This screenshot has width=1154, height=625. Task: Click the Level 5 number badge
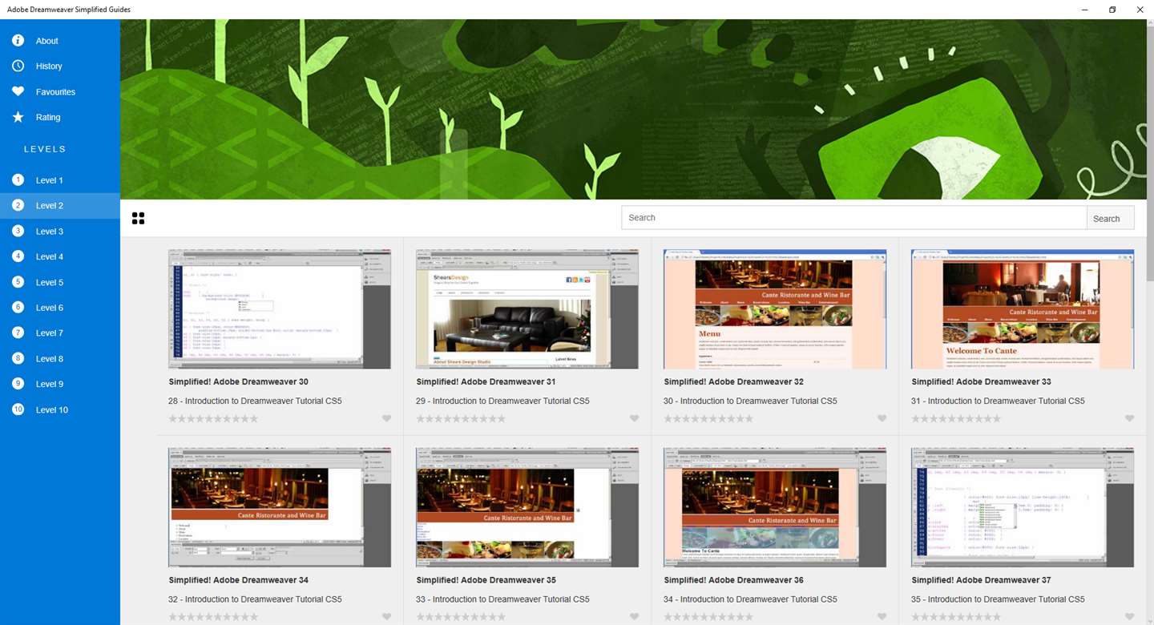pos(18,282)
